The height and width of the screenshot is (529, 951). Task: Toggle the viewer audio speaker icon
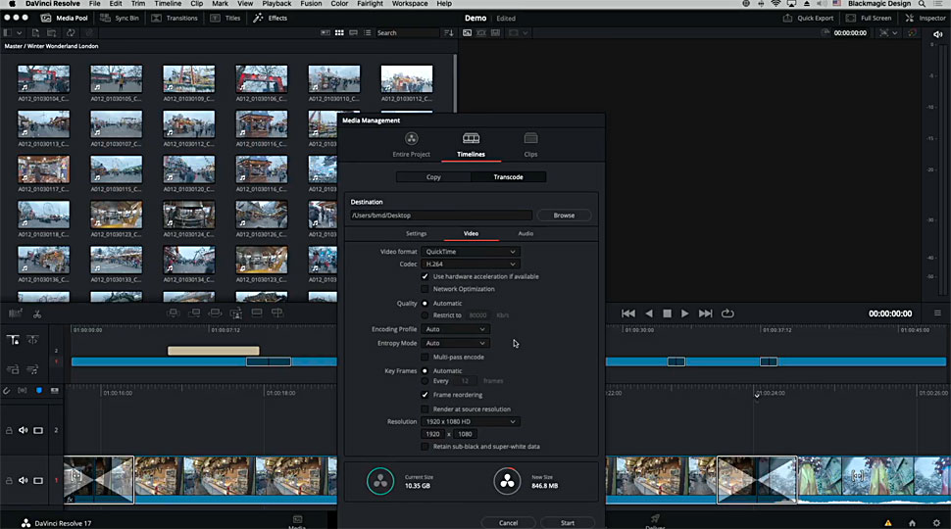coord(937,34)
